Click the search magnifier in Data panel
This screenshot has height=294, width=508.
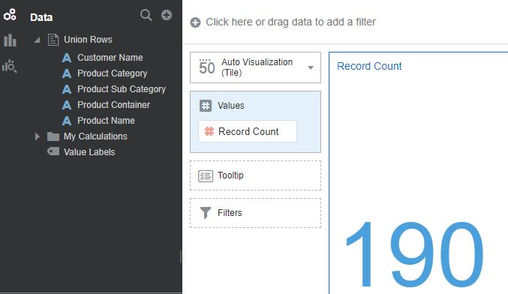click(146, 15)
